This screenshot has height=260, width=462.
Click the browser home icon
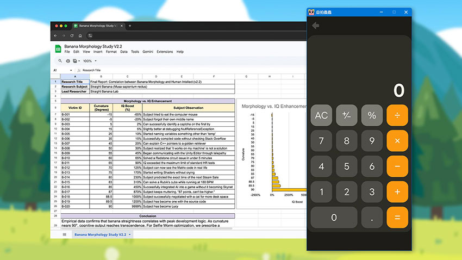coord(80,36)
